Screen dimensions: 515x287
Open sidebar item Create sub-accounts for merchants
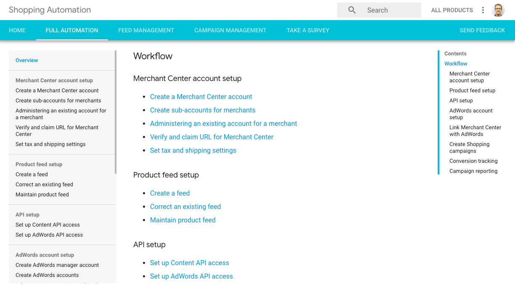coord(58,101)
